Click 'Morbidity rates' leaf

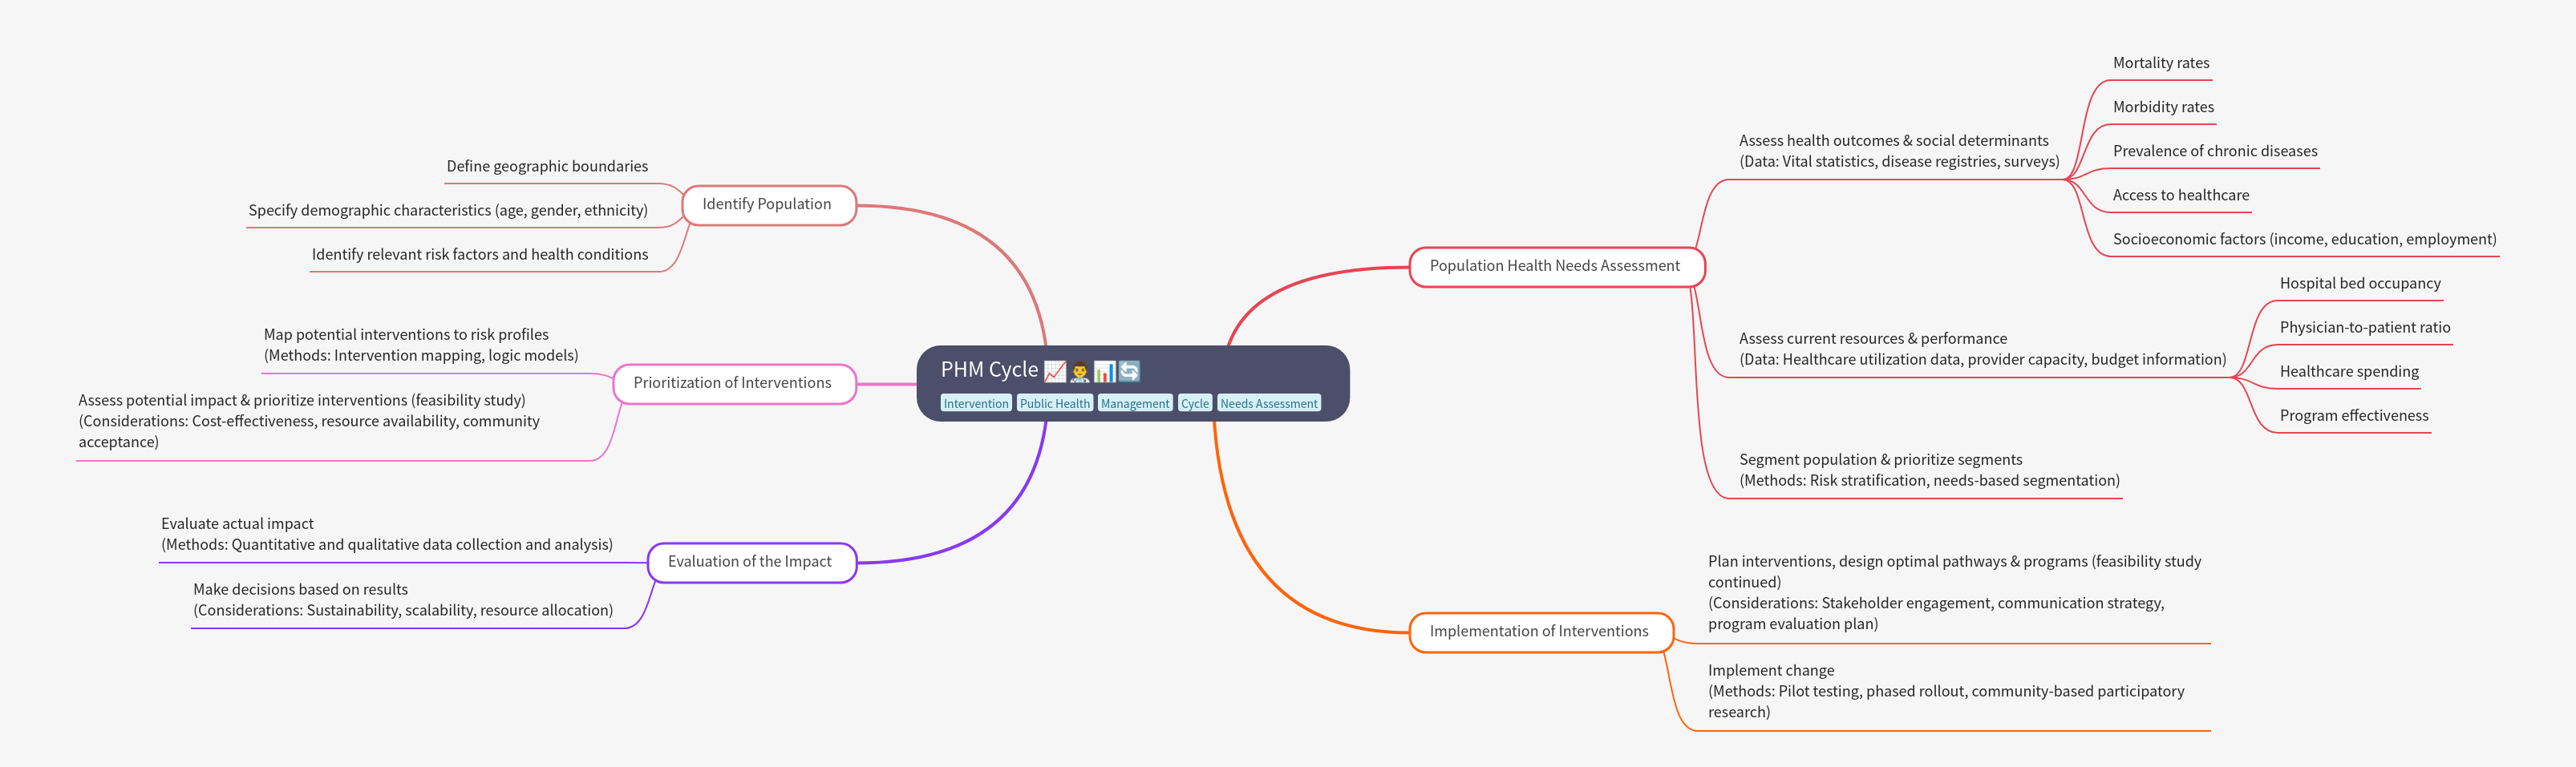pyautogui.click(x=2163, y=107)
